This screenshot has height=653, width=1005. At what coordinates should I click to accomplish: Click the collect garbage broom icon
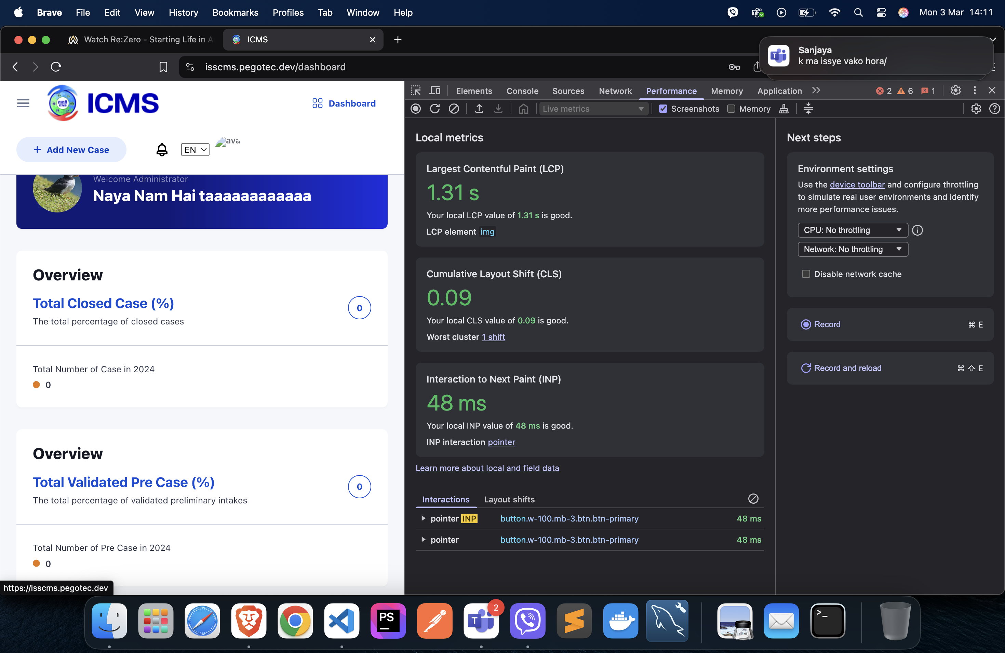[x=784, y=109]
